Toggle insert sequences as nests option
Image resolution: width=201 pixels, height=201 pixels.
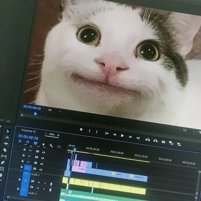20,141
